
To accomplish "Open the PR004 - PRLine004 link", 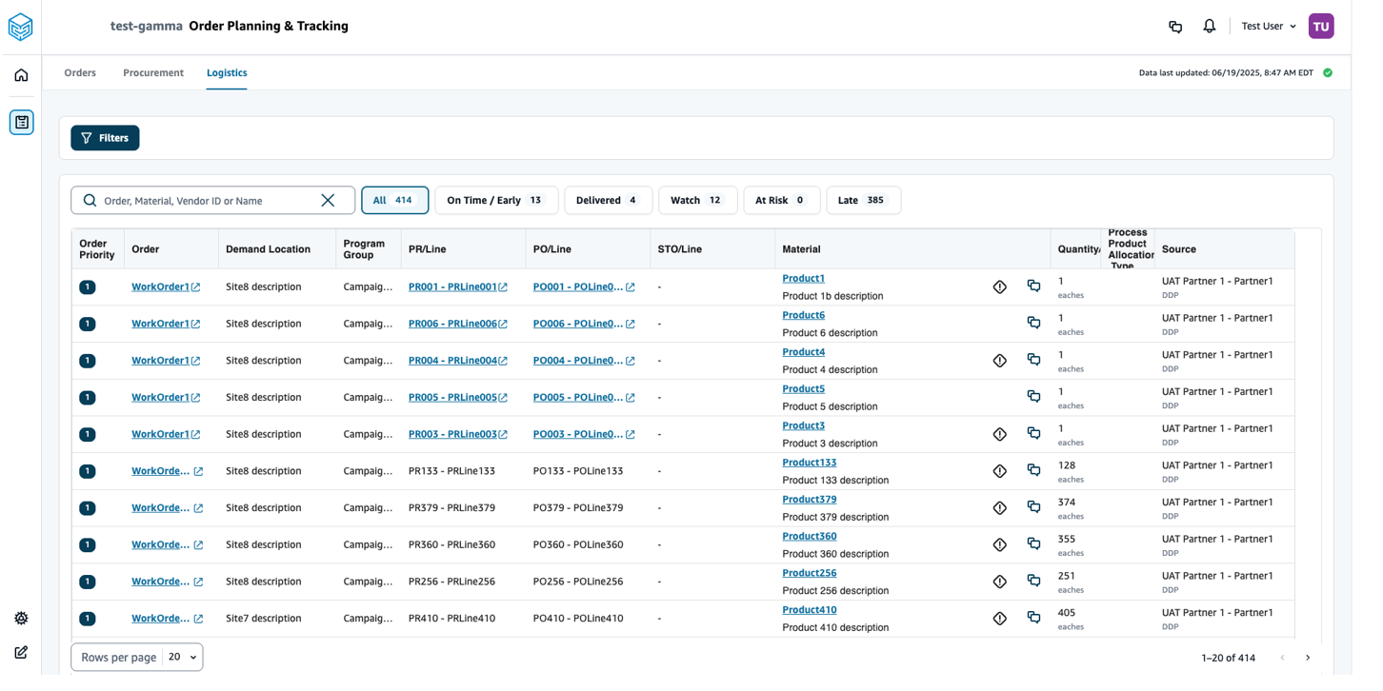I will point(452,361).
